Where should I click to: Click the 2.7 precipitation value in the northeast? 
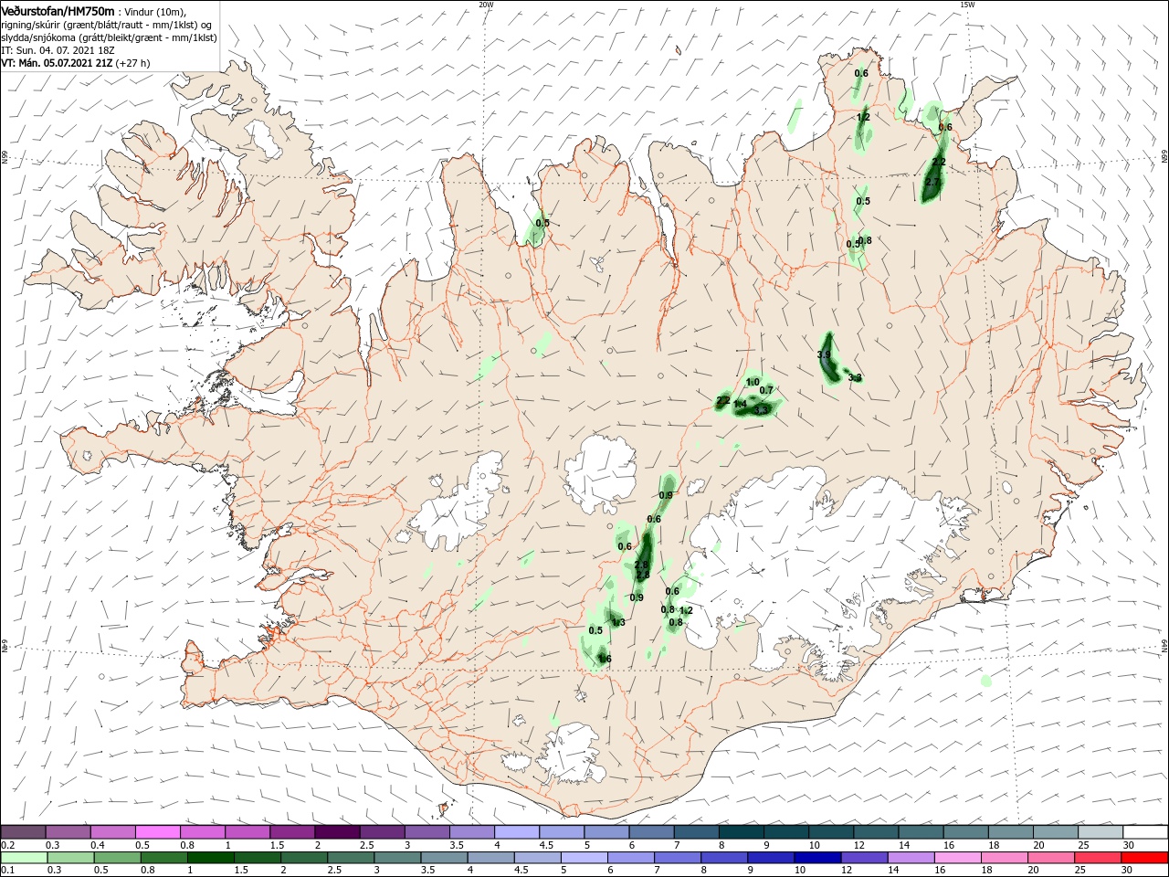click(x=932, y=182)
